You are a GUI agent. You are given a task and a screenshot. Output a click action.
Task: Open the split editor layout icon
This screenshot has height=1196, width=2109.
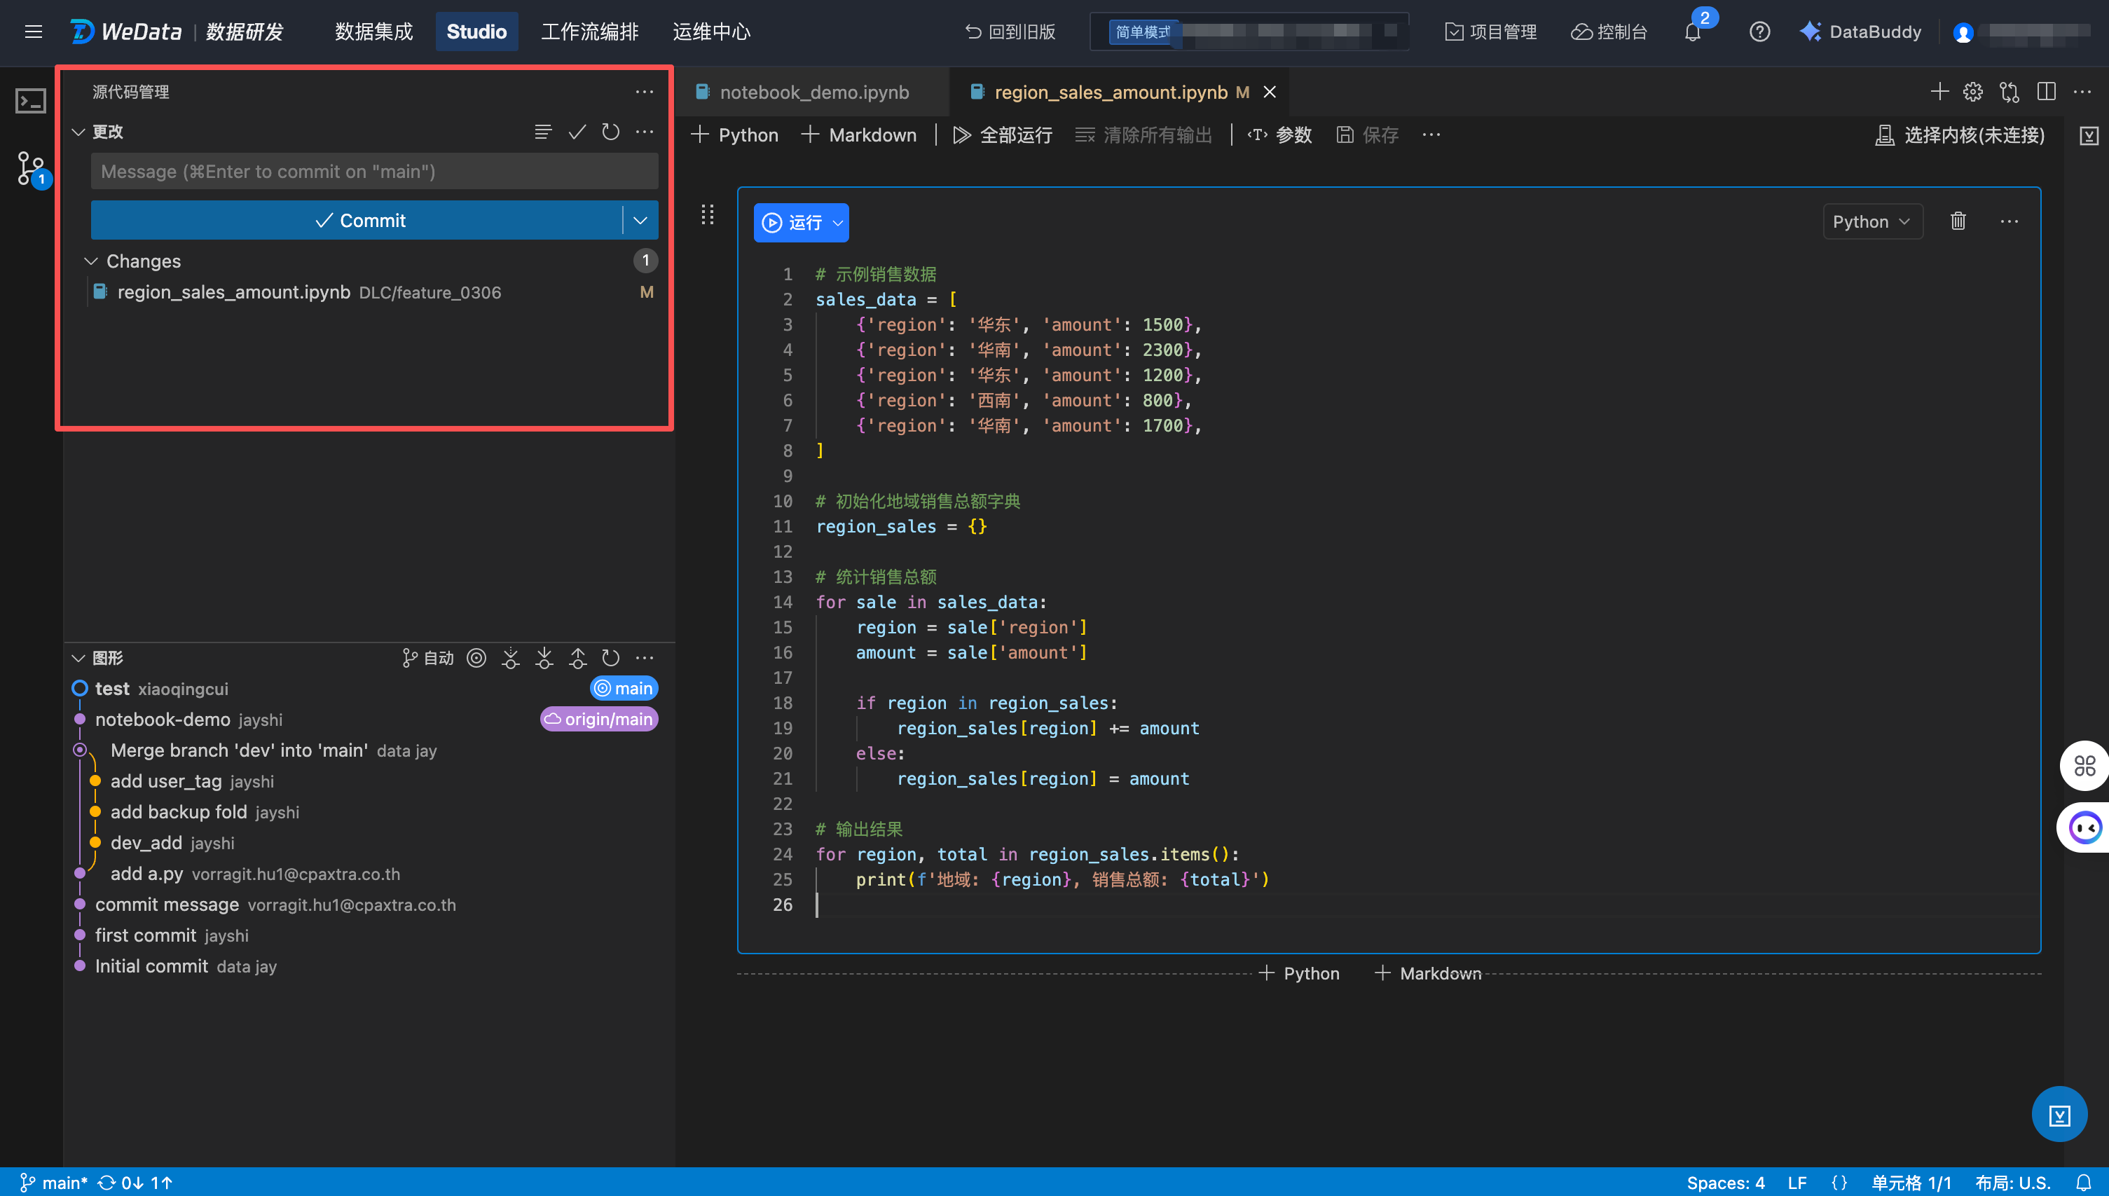click(2046, 92)
